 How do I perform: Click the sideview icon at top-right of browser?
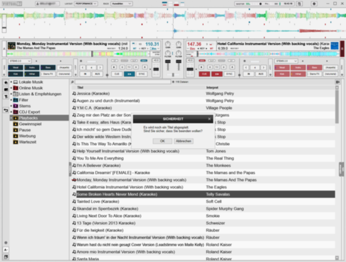coord(337,82)
